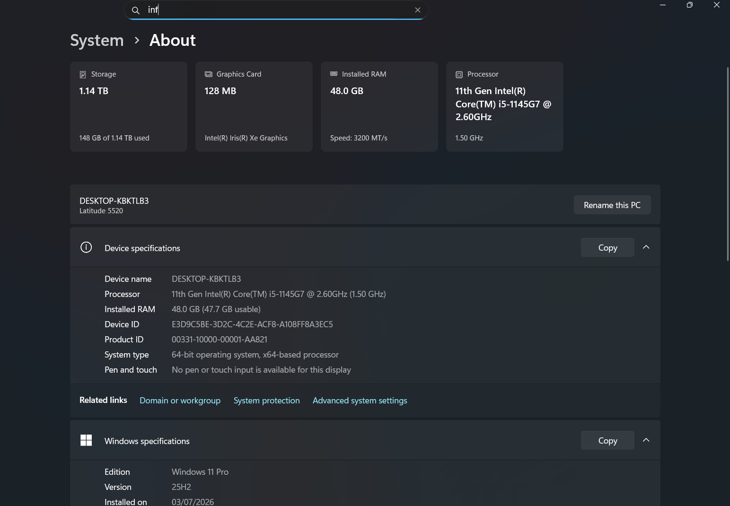Click the Installed RAM memory icon
The width and height of the screenshot is (730, 506).
pos(334,74)
